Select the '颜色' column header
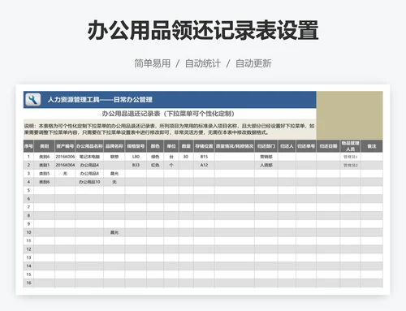The image size is (406, 311). click(x=155, y=146)
